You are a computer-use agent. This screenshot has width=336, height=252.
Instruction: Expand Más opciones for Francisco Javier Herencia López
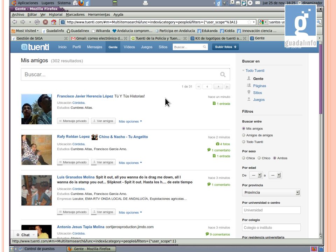pos(130,121)
